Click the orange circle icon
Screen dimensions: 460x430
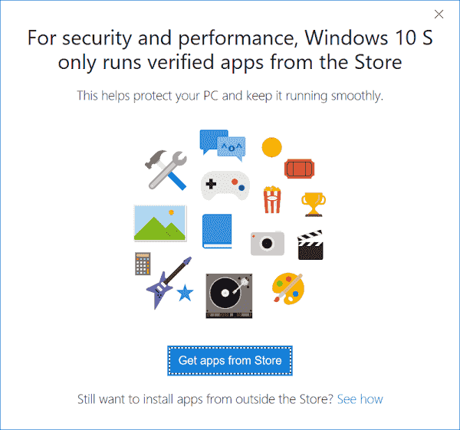click(271, 146)
